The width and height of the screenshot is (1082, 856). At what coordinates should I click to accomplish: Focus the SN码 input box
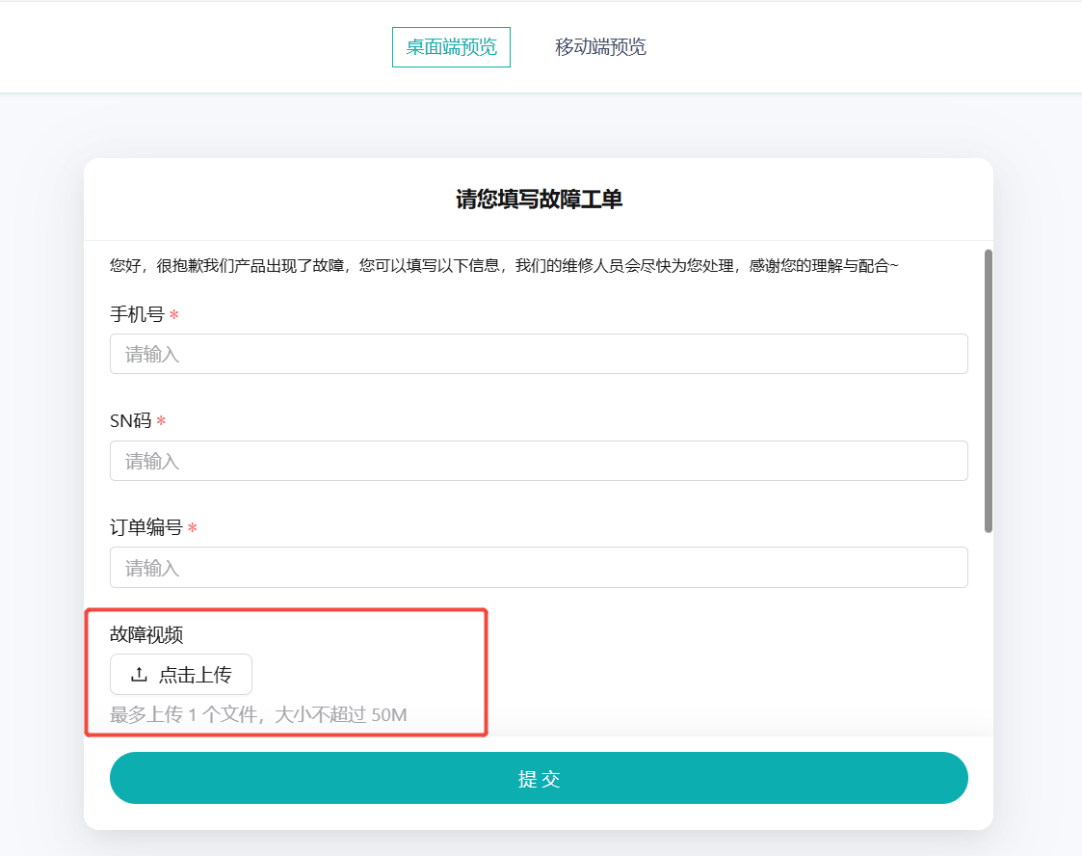click(x=539, y=461)
